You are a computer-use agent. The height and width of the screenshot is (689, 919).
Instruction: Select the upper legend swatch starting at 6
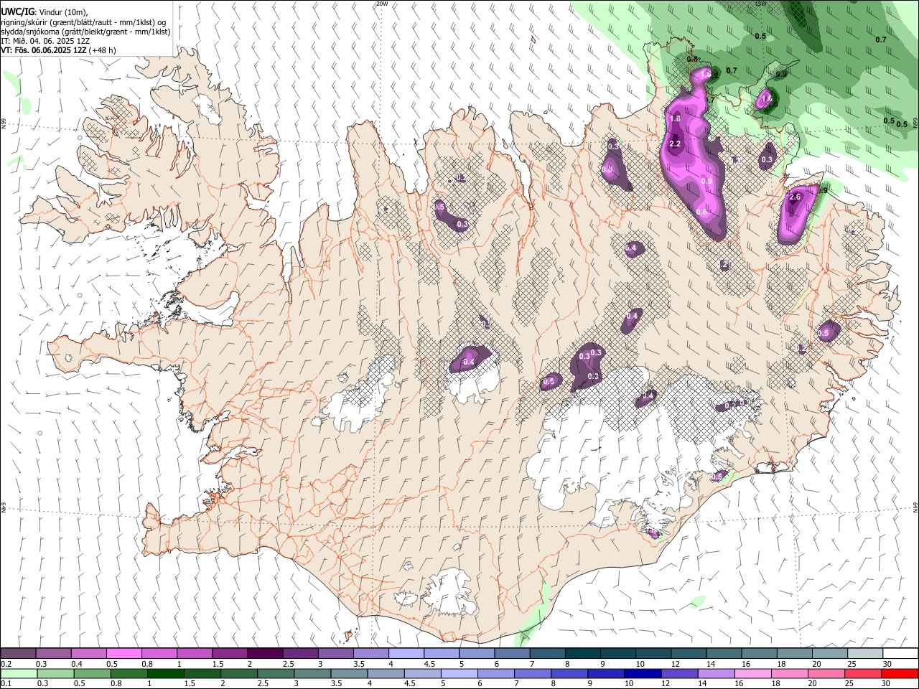510,653
